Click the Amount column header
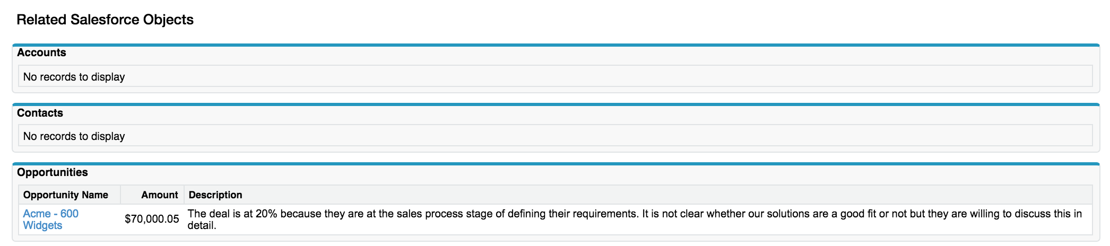 point(159,195)
